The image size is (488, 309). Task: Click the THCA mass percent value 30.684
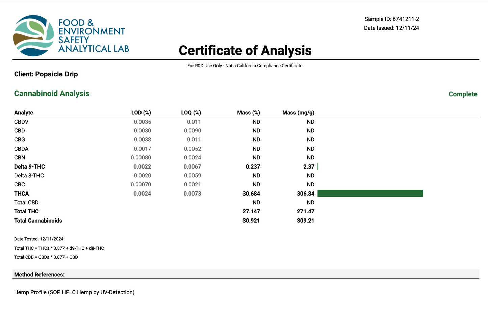point(251,194)
